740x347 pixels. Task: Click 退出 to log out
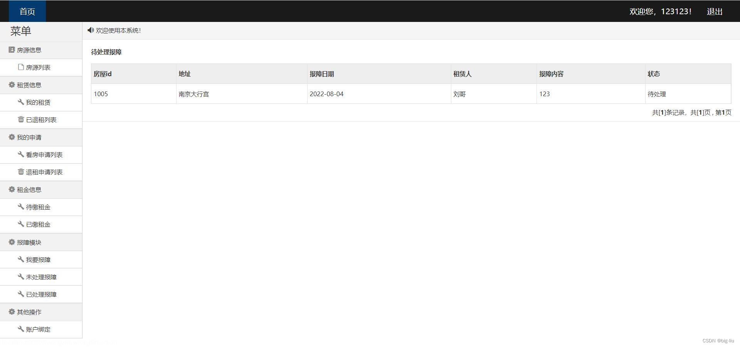point(714,12)
